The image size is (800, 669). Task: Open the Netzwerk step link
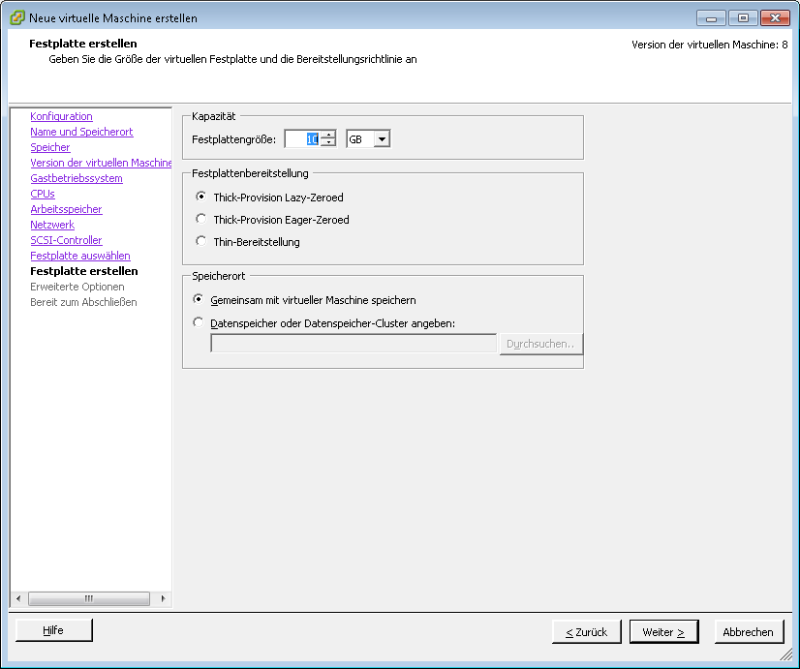coord(52,225)
